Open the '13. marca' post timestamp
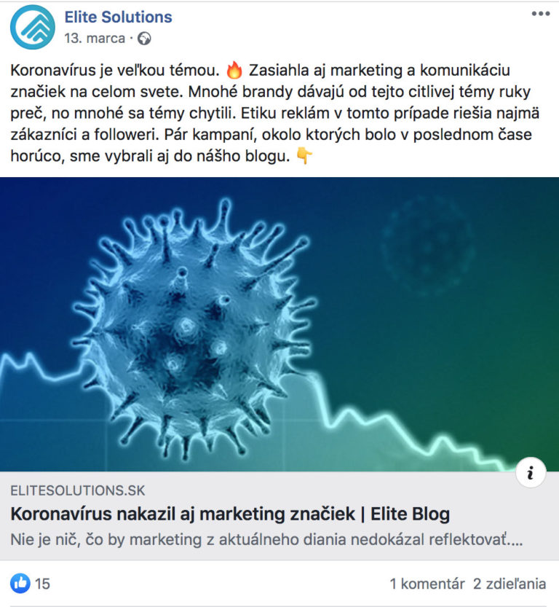The image size is (559, 607). click(95, 38)
